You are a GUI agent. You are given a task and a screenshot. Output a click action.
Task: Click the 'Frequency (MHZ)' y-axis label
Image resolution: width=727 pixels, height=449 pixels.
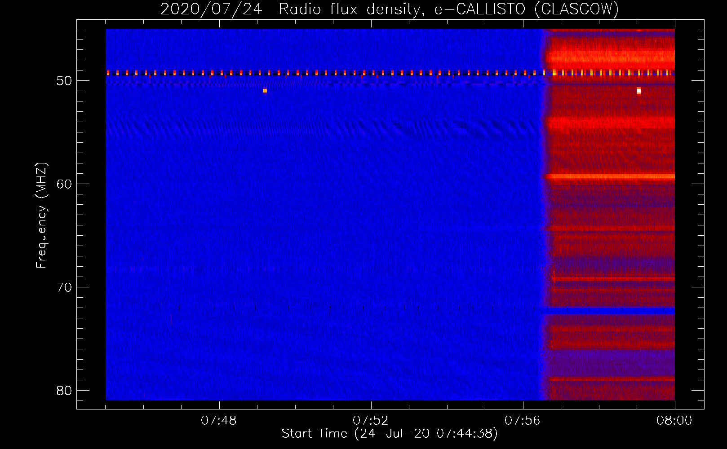click(41, 216)
